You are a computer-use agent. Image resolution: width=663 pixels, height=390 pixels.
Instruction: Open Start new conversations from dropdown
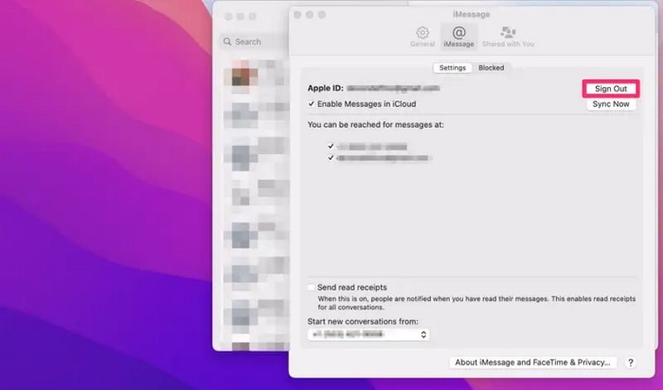[x=368, y=335]
